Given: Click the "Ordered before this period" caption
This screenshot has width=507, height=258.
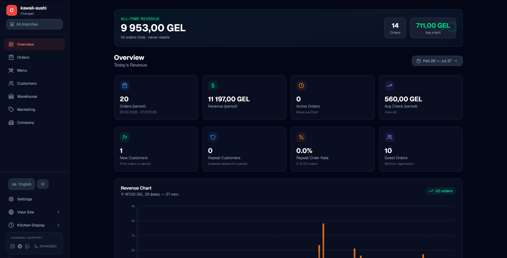Looking at the screenshot, I should [227, 164].
